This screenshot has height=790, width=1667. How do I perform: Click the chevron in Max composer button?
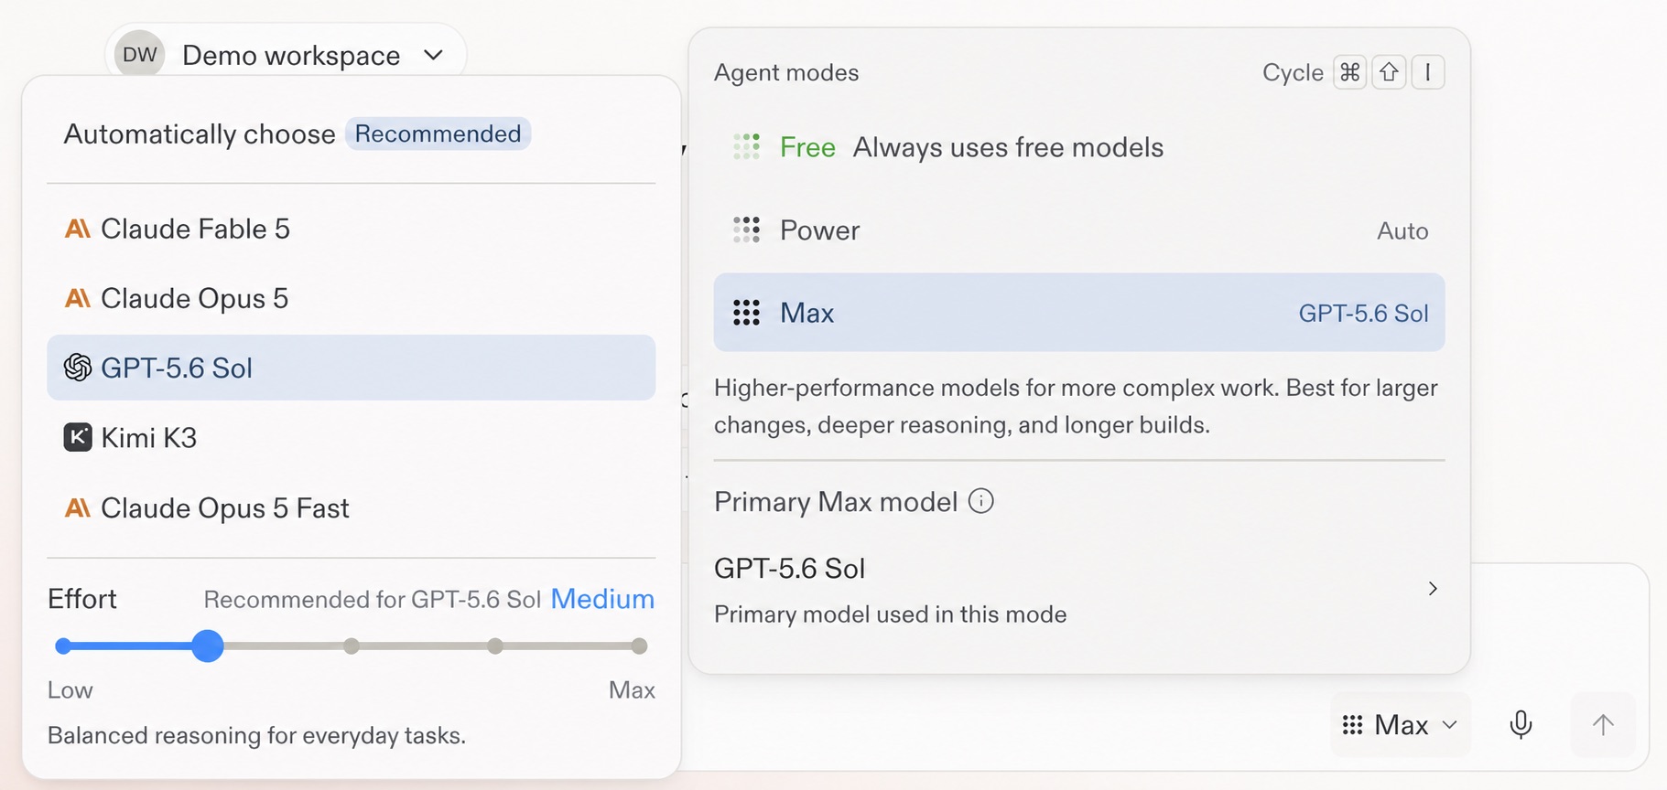1449,725
